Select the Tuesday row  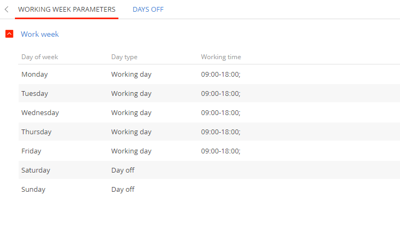[209, 94]
